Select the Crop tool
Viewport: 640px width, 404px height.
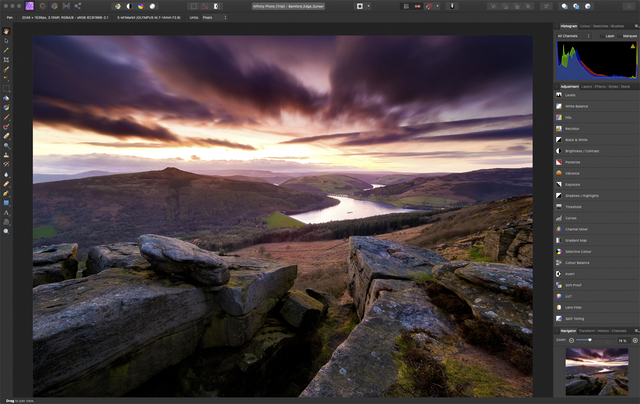click(6, 60)
